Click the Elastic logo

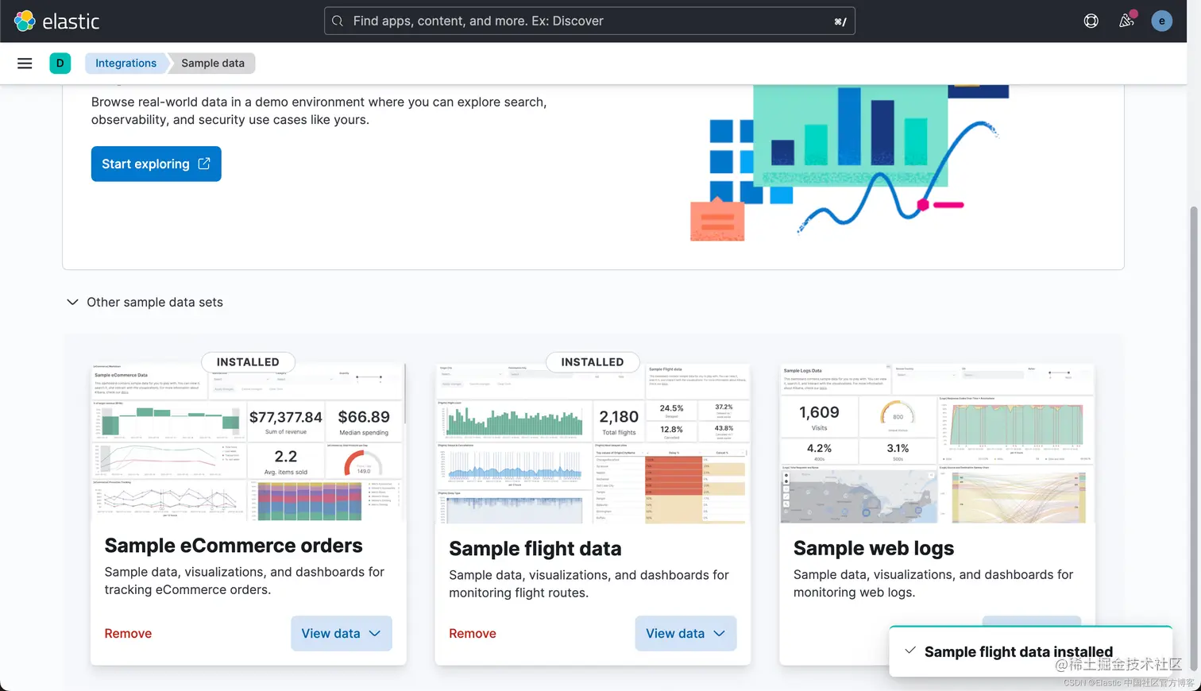coord(57,21)
